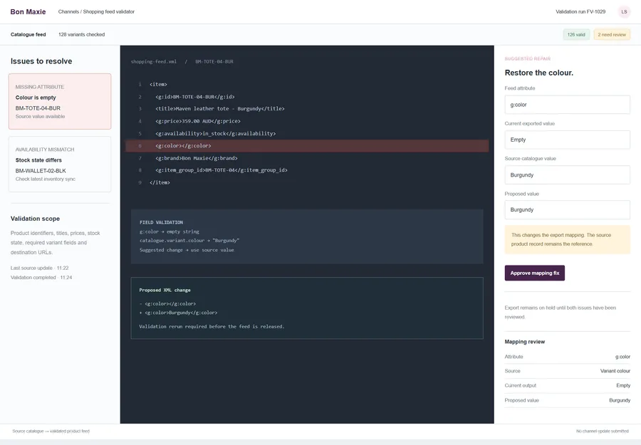Select the Catalogue feed tab label

click(x=28, y=35)
